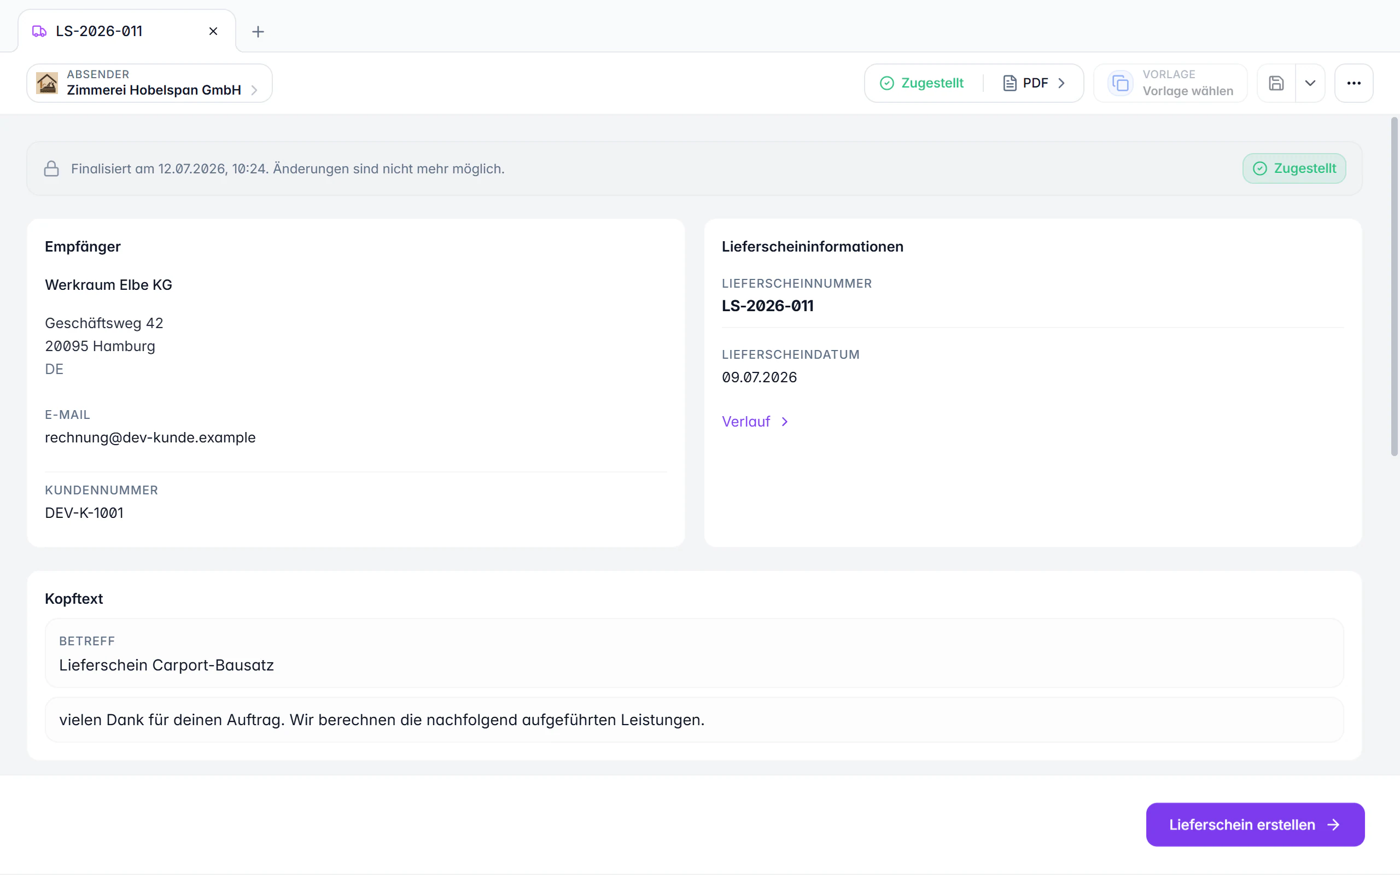Select the LS-2026-011 tab
The height and width of the screenshot is (875, 1400).
coord(127,31)
